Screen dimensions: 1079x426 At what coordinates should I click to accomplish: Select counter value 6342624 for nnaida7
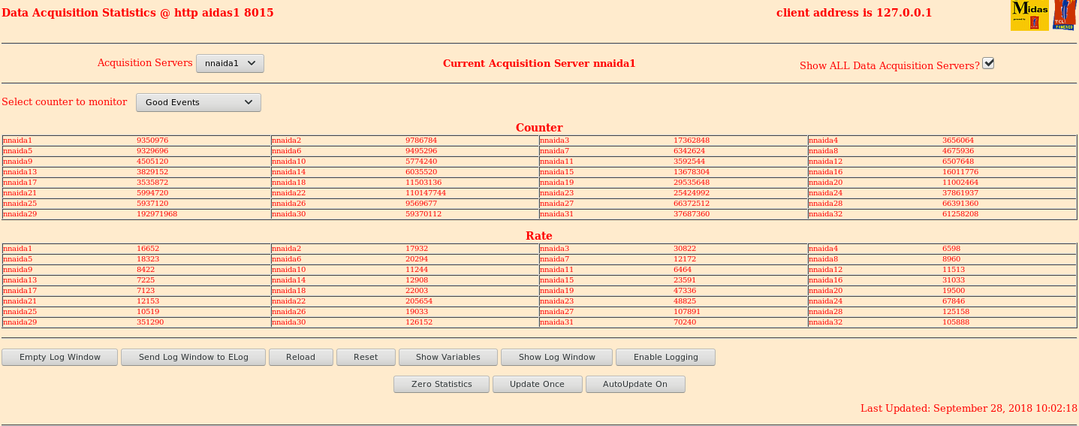coord(689,151)
